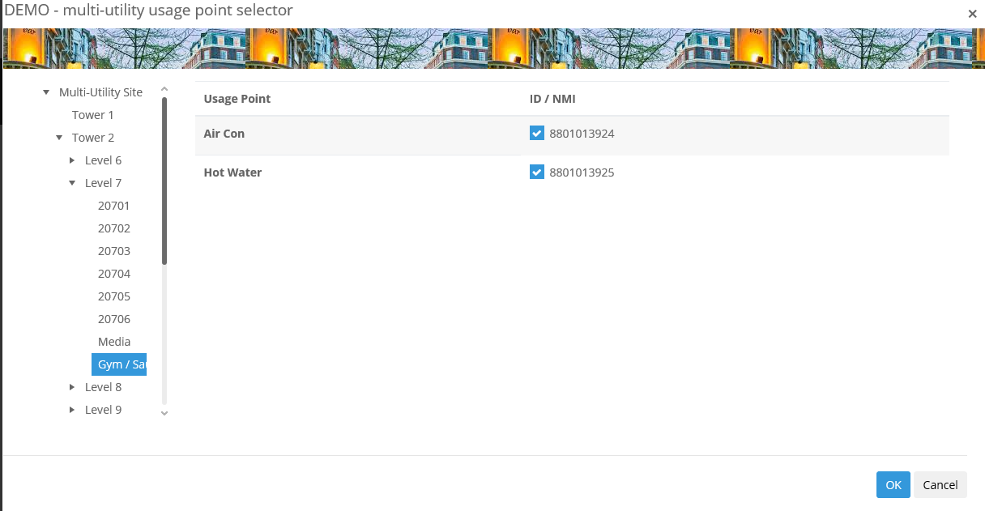Viewport: 985px width, 511px height.
Task: Collapse the Level 7 tree node
Action: pos(72,183)
